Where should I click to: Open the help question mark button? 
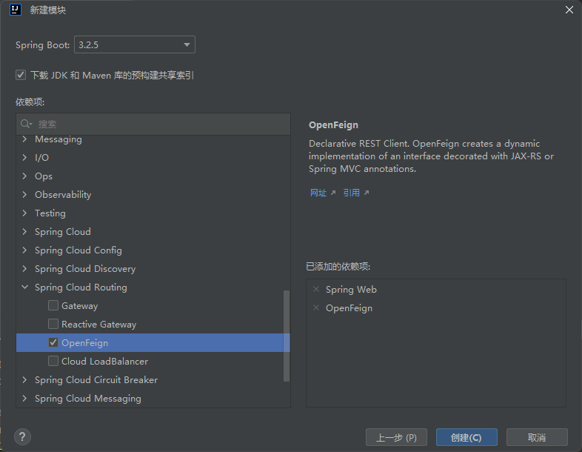tap(23, 436)
